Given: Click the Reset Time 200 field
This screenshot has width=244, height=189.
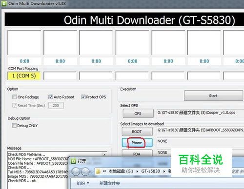Looking at the screenshot, I should coord(56,106).
